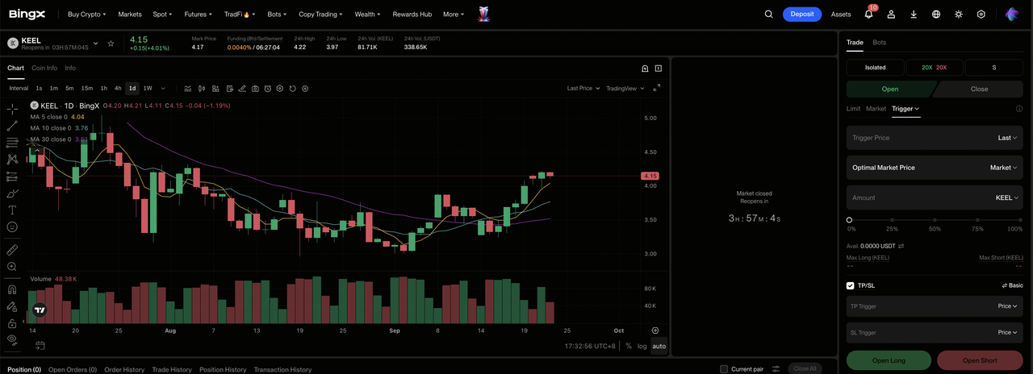Set amount slider to 50% mark

(x=935, y=219)
